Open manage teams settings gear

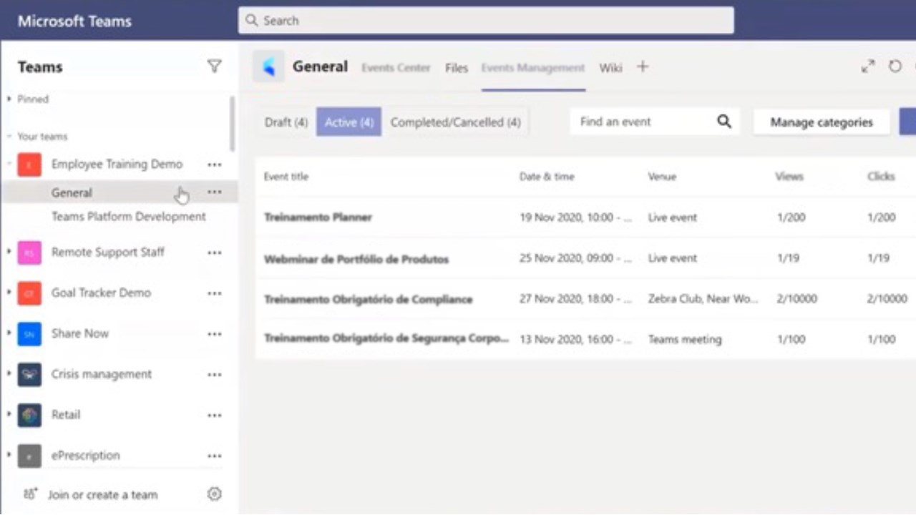coord(214,494)
